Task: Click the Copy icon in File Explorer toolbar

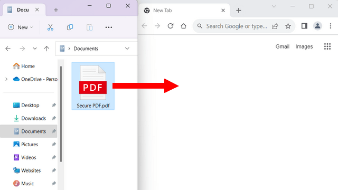Action: click(x=70, y=27)
